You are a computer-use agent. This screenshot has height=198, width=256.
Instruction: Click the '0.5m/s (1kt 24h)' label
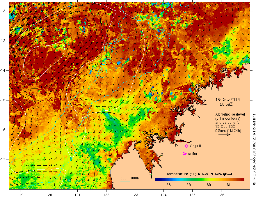click(228, 131)
